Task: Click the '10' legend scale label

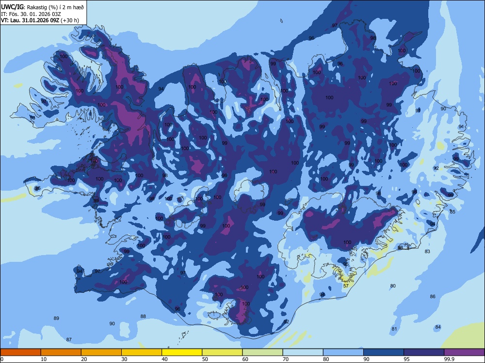Action: (44, 359)
